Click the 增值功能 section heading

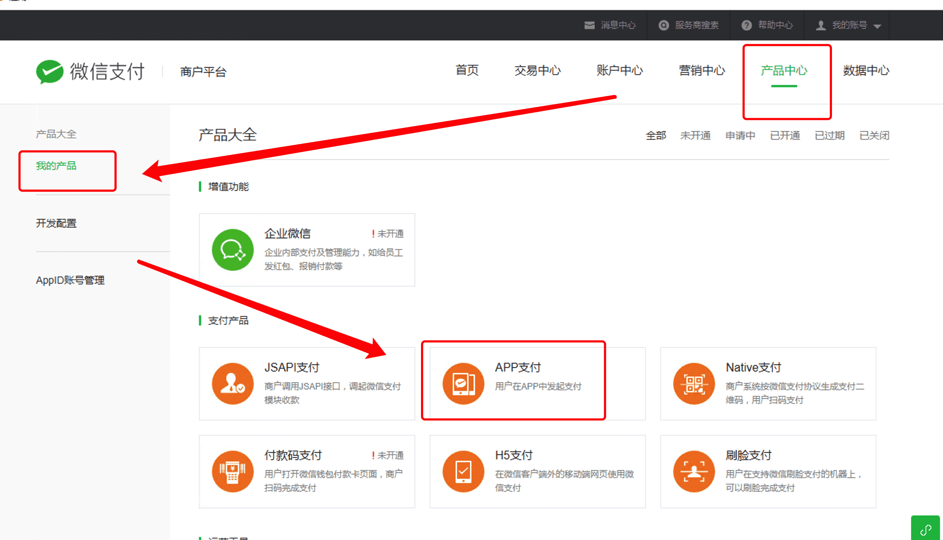[228, 186]
